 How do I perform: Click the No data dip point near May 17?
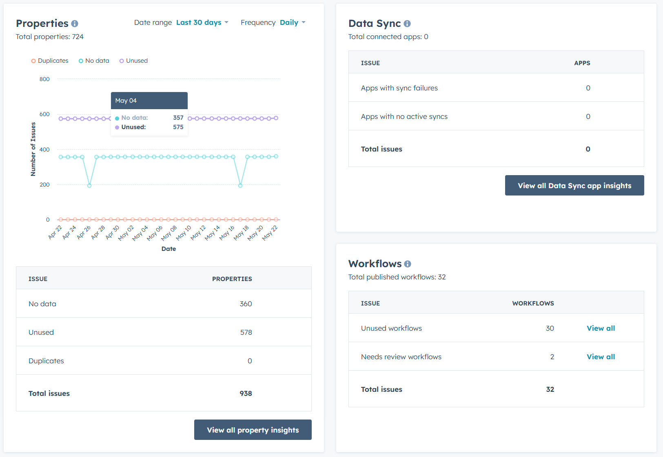tap(240, 186)
